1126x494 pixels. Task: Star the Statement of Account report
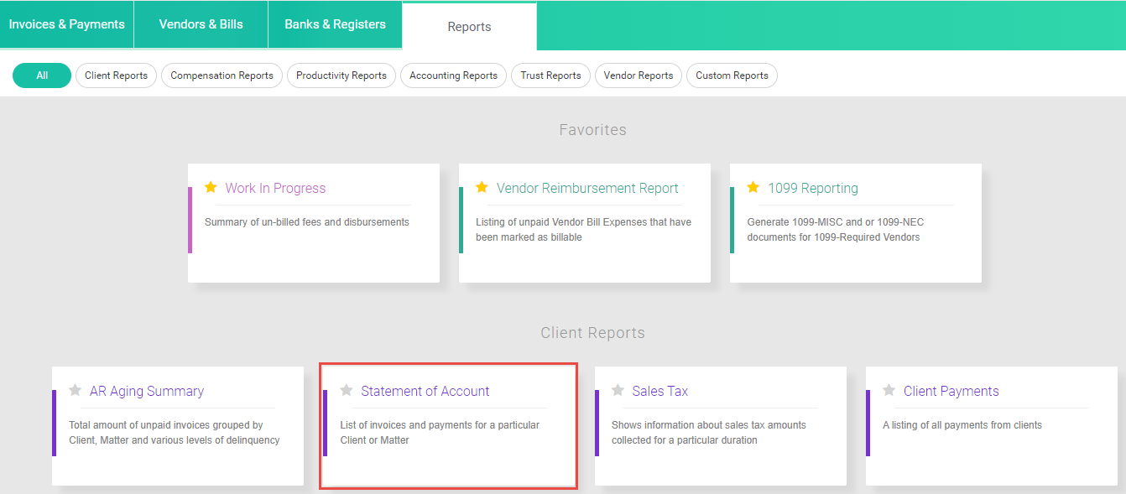coord(347,390)
